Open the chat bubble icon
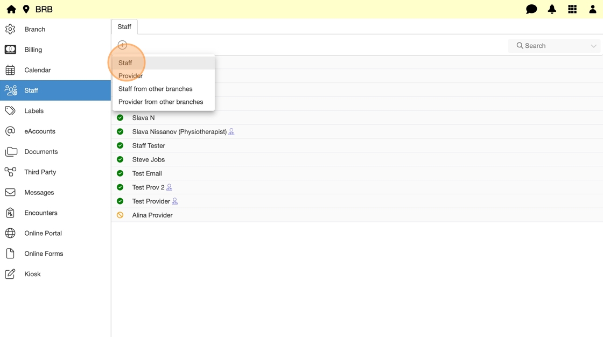Image resolution: width=603 pixels, height=337 pixels. [531, 9]
